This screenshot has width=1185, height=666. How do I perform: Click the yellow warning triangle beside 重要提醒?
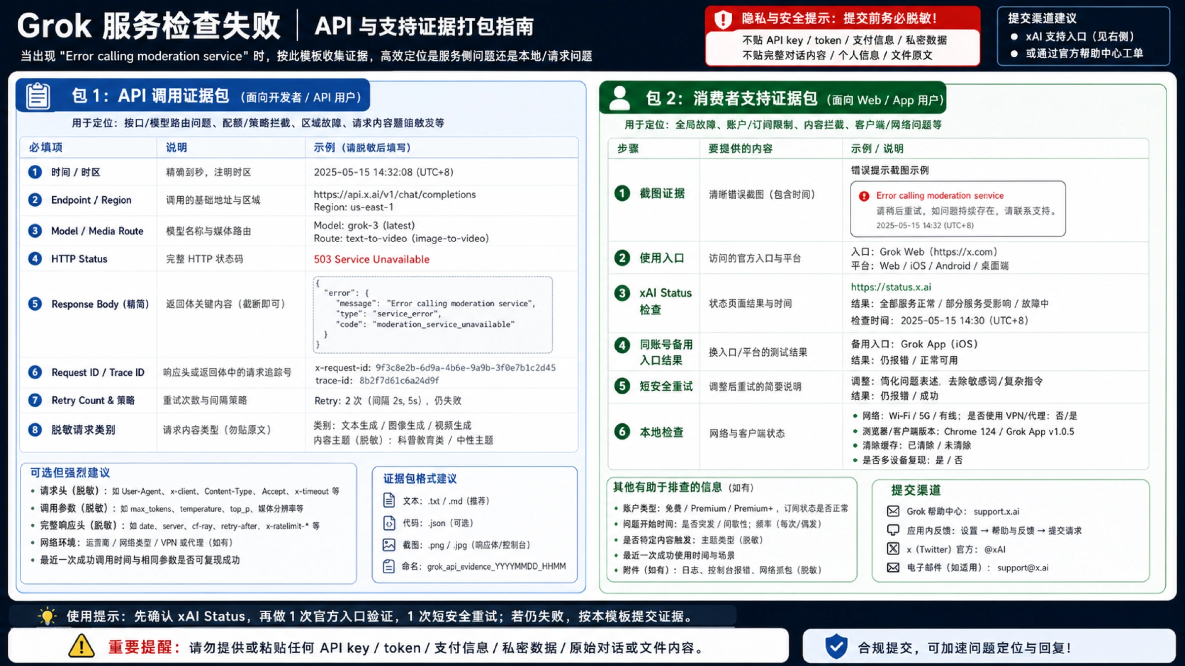pyautogui.click(x=81, y=646)
